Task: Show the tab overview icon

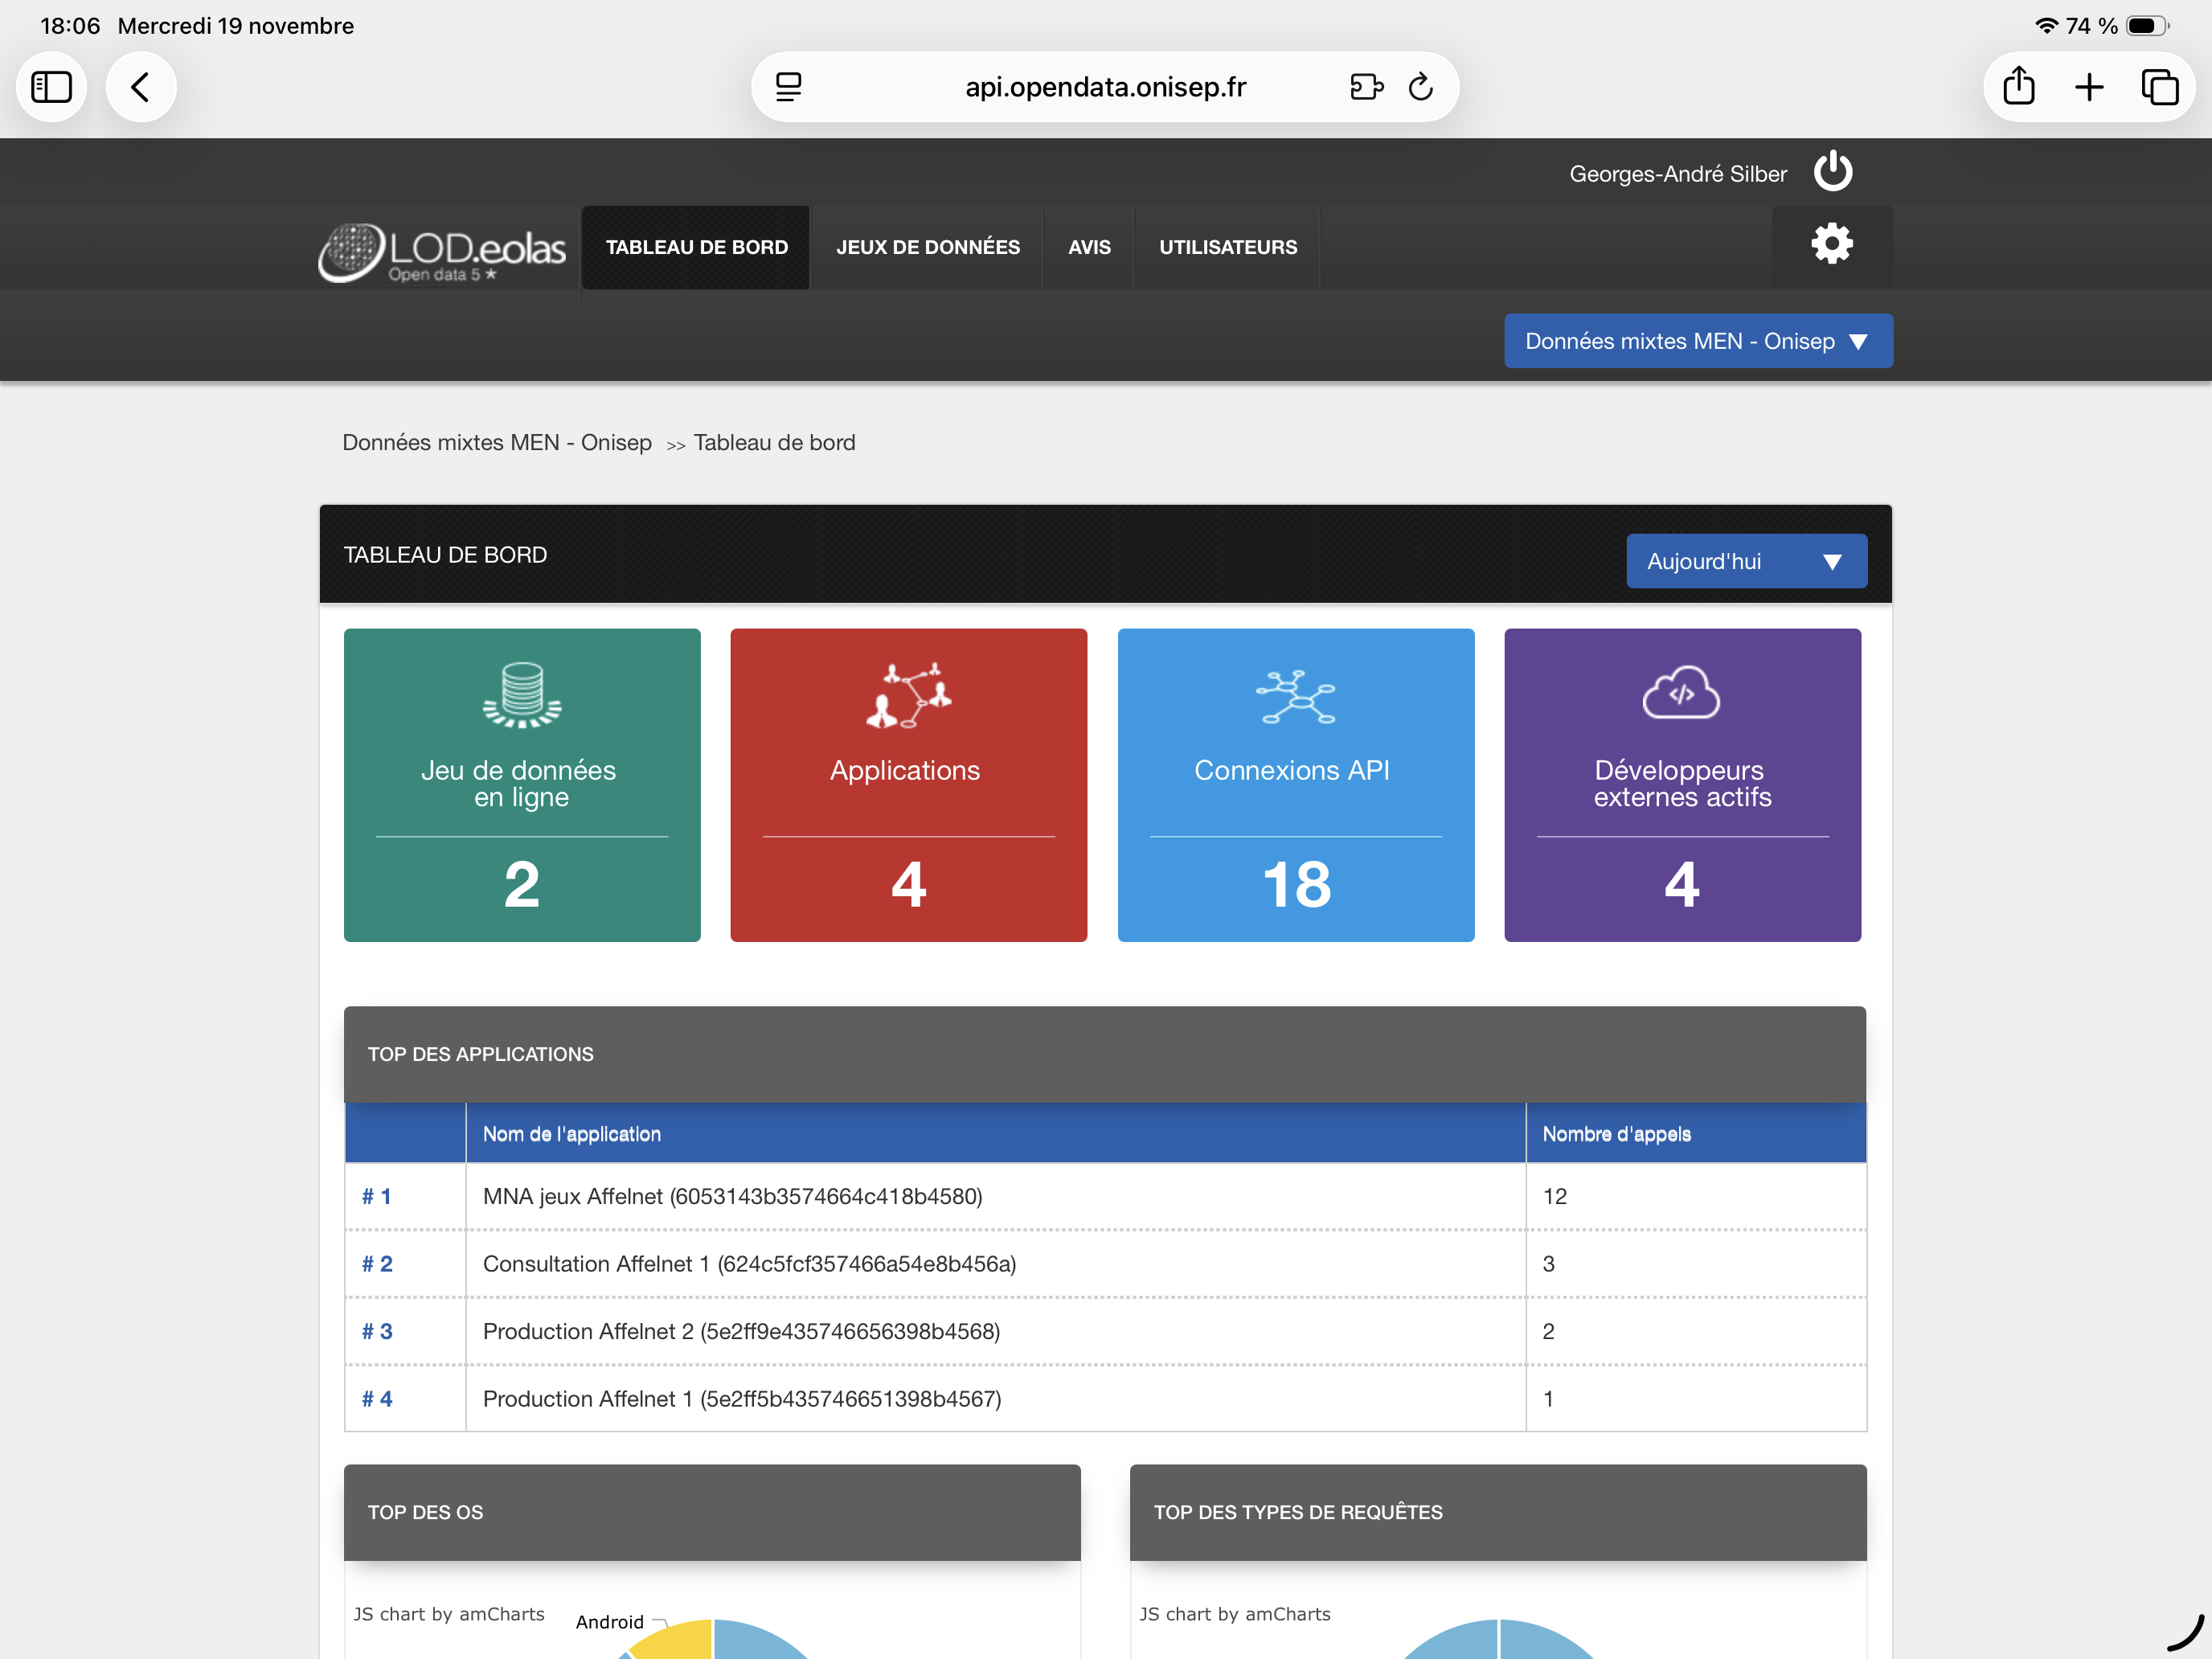Action: point(2159,87)
